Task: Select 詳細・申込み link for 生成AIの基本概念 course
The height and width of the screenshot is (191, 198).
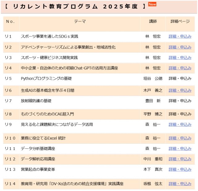Action: (x=180, y=90)
